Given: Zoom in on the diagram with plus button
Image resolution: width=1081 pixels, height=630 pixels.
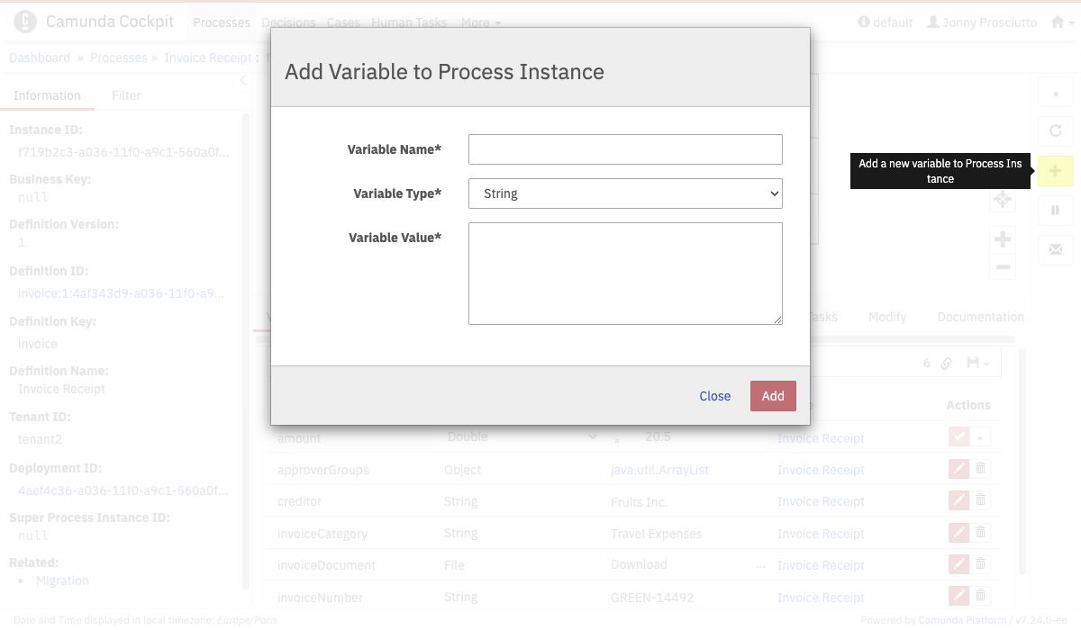Looking at the screenshot, I should pos(1002,239).
